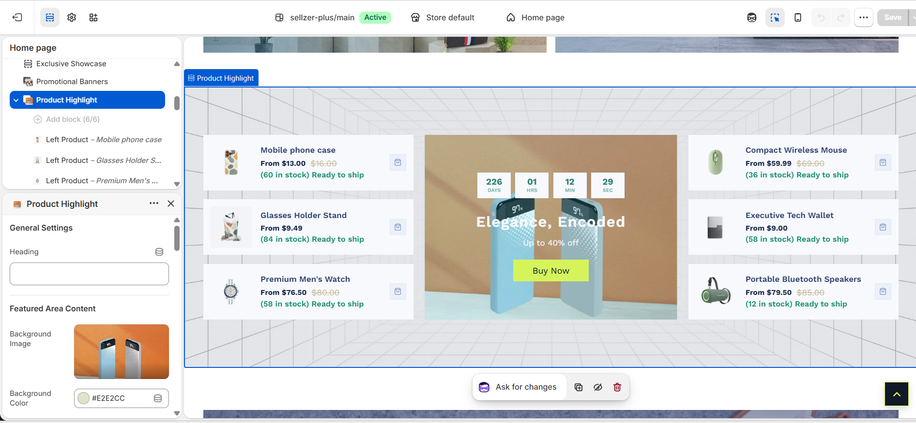
Task: Open the Sections panel icon
Action: [50, 17]
